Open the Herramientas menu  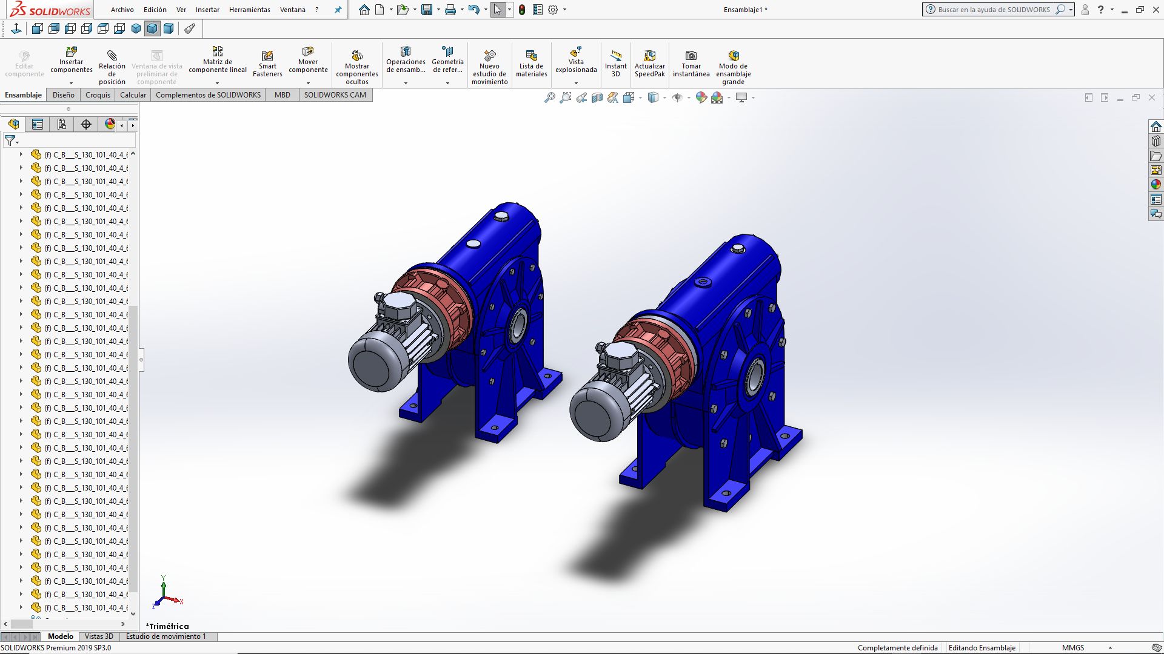click(x=249, y=10)
